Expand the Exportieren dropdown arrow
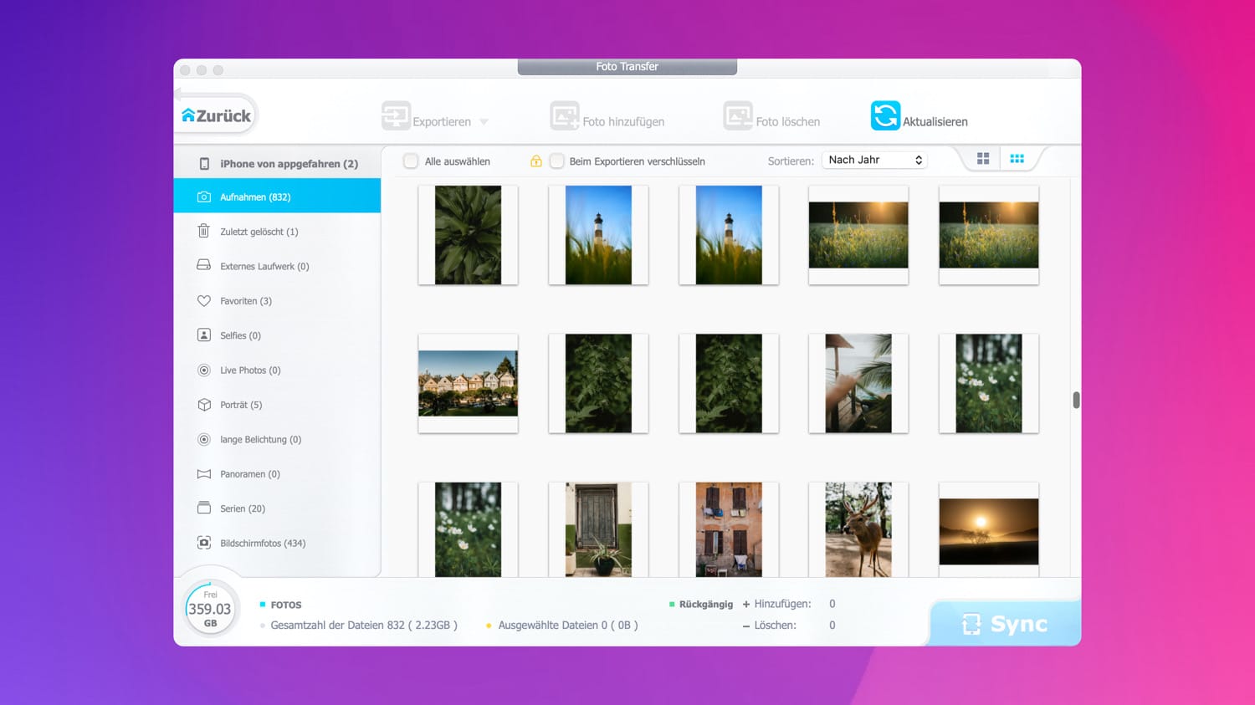The width and height of the screenshot is (1255, 705). click(484, 122)
